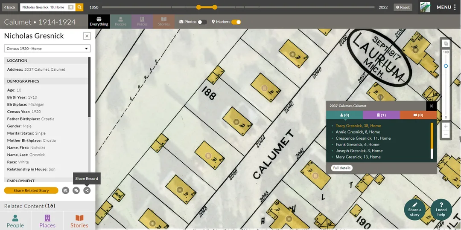The height and width of the screenshot is (230, 461).
Task: Switch to the Places filter tab in header
Action: point(142,21)
